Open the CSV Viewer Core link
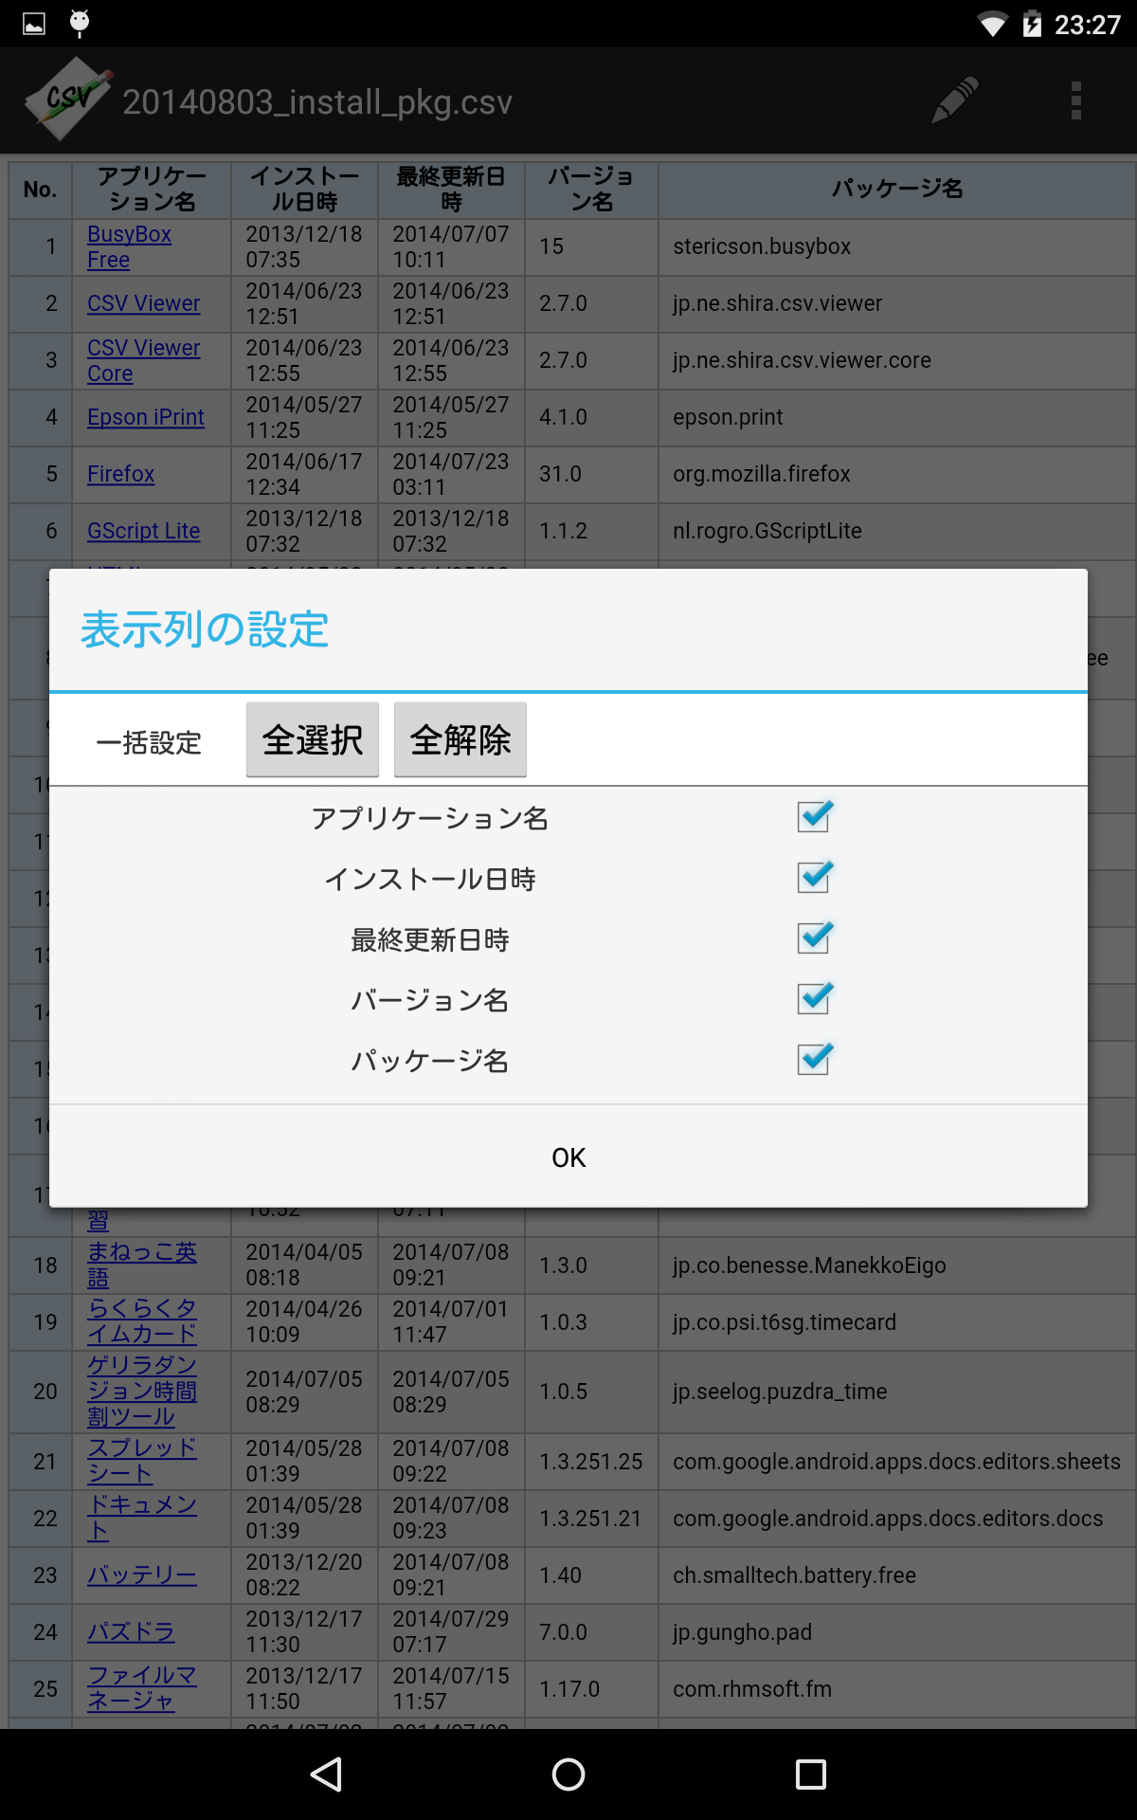Image resolution: width=1137 pixels, height=1820 pixels. [143, 360]
